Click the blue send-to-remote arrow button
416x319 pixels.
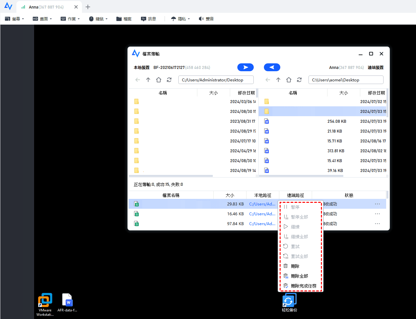(245, 67)
